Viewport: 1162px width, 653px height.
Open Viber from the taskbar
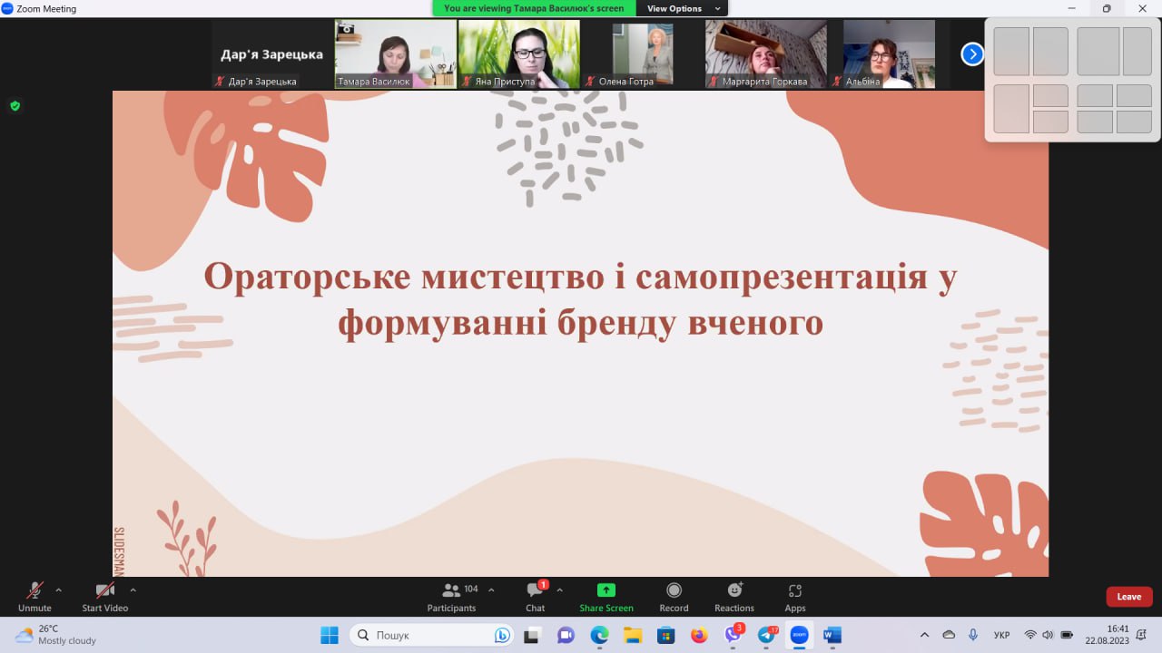tap(733, 635)
